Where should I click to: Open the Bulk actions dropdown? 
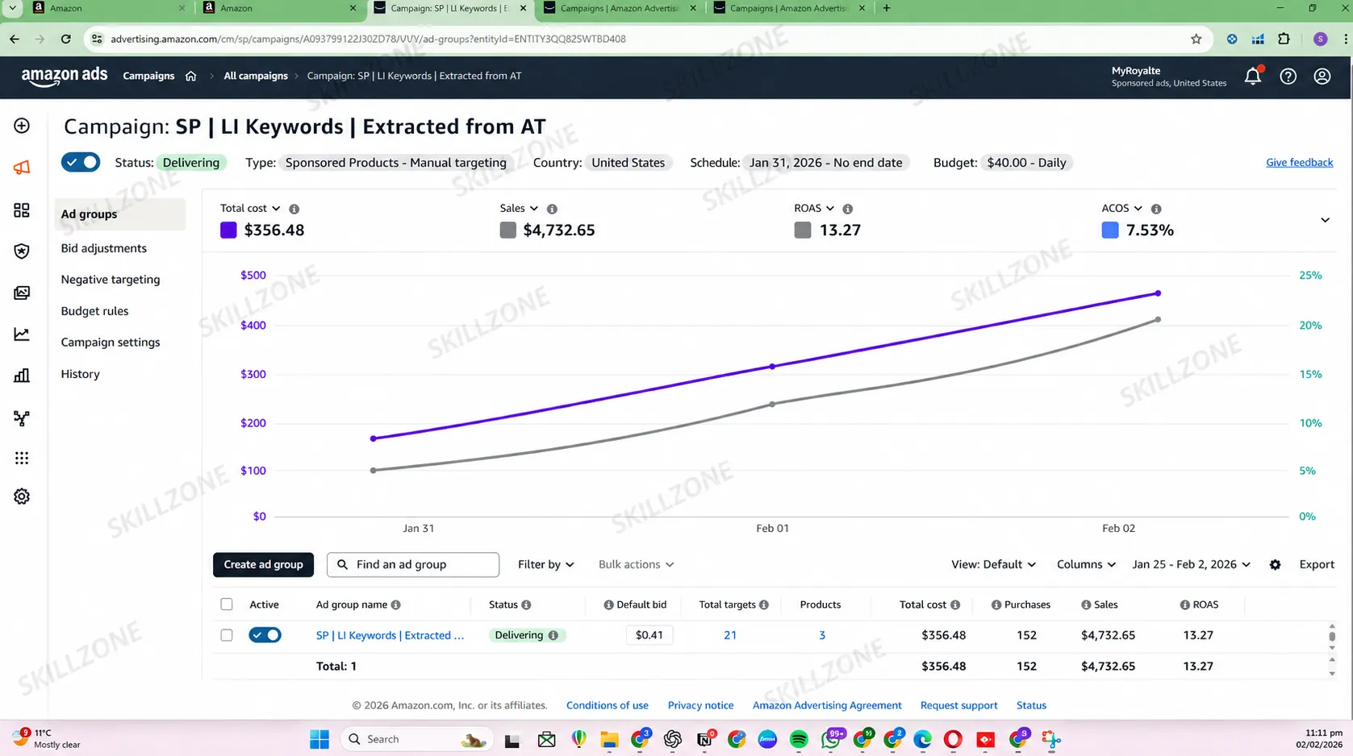636,564
